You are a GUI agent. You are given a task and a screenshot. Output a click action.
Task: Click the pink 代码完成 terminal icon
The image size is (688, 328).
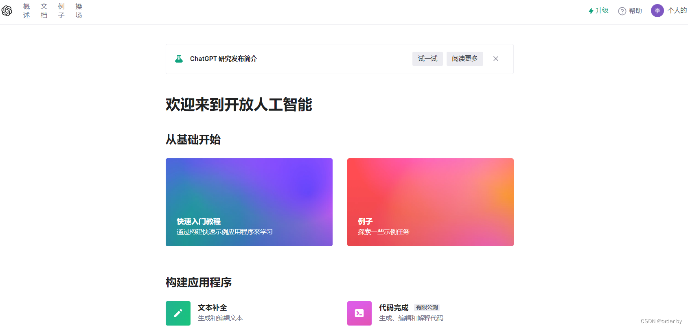coord(359,313)
